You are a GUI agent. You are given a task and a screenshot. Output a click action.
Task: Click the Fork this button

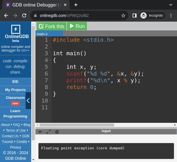[52, 26]
